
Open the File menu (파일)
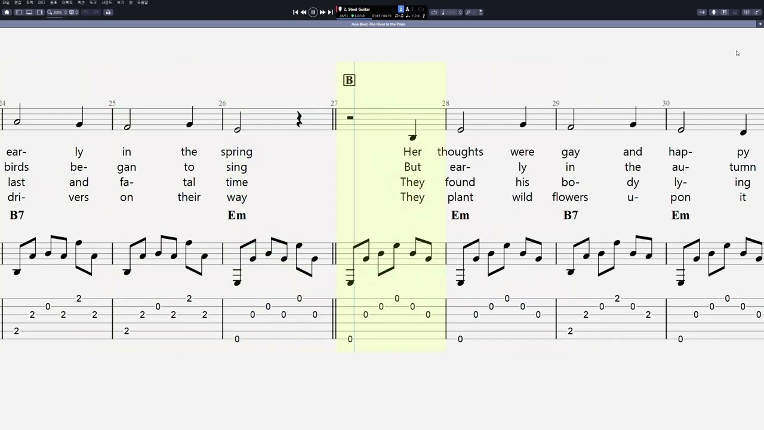[x=5, y=2]
